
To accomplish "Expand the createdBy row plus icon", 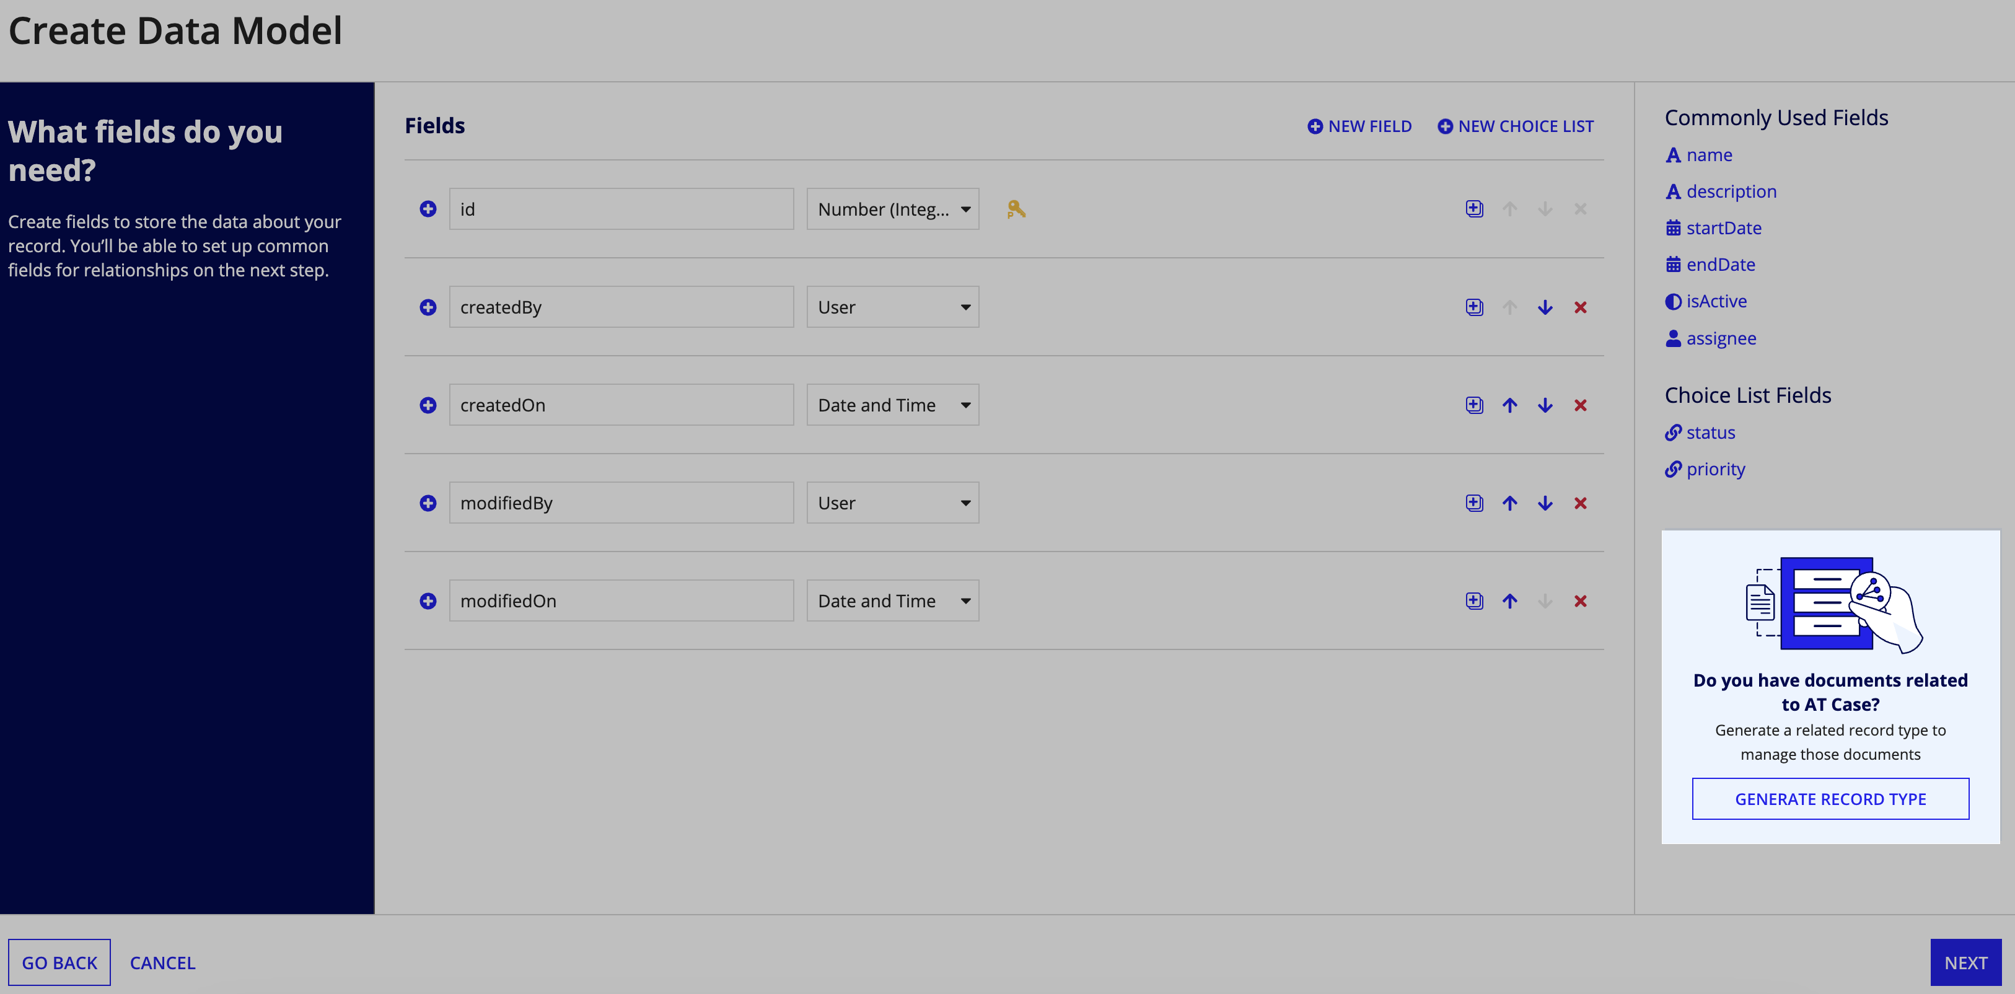I will pyautogui.click(x=428, y=307).
